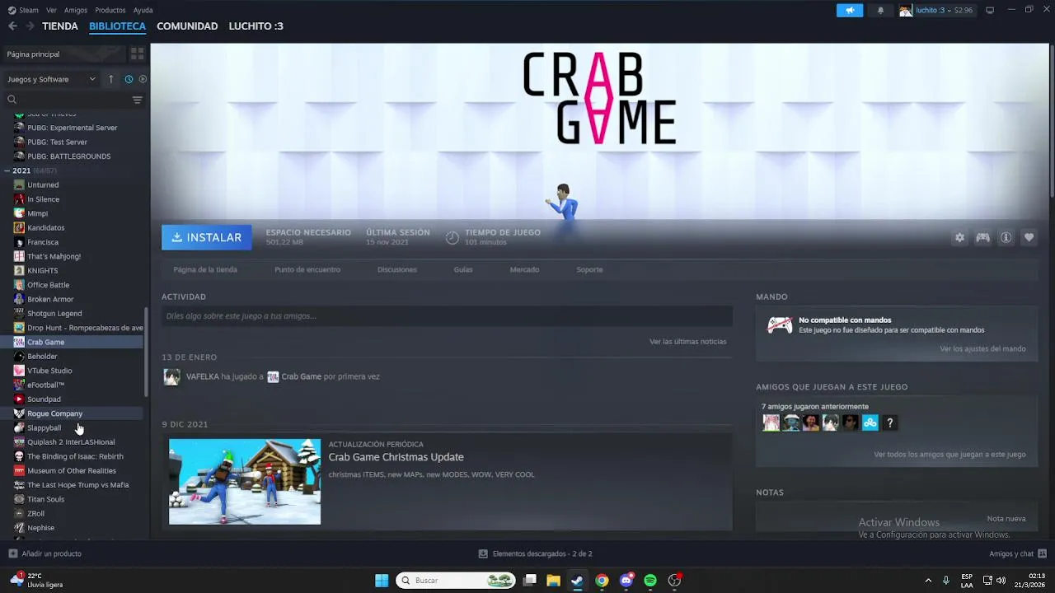This screenshot has height=593, width=1055.
Task: Open advanced filter options icon in search
Action: pos(137,100)
